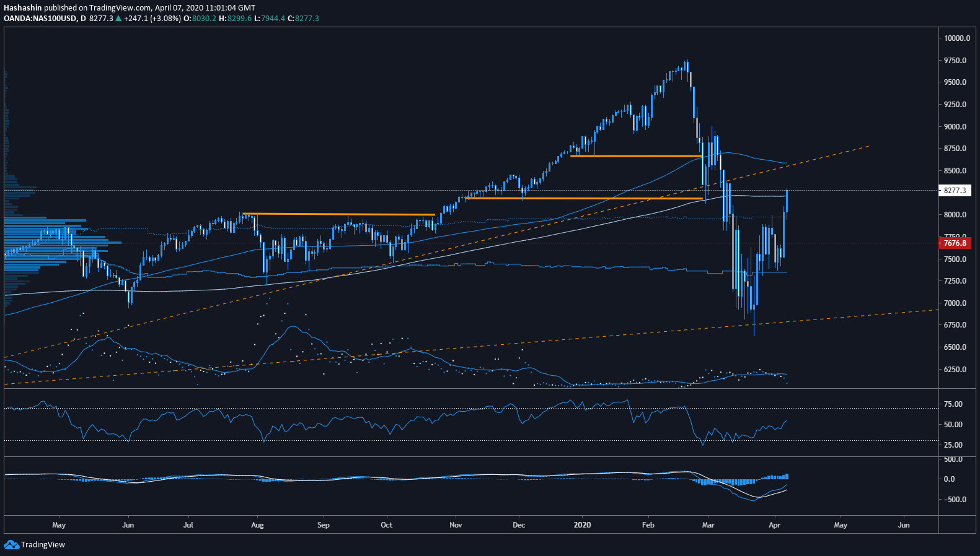Click the Dec time axis label
This screenshot has width=980, height=556.
(x=519, y=525)
